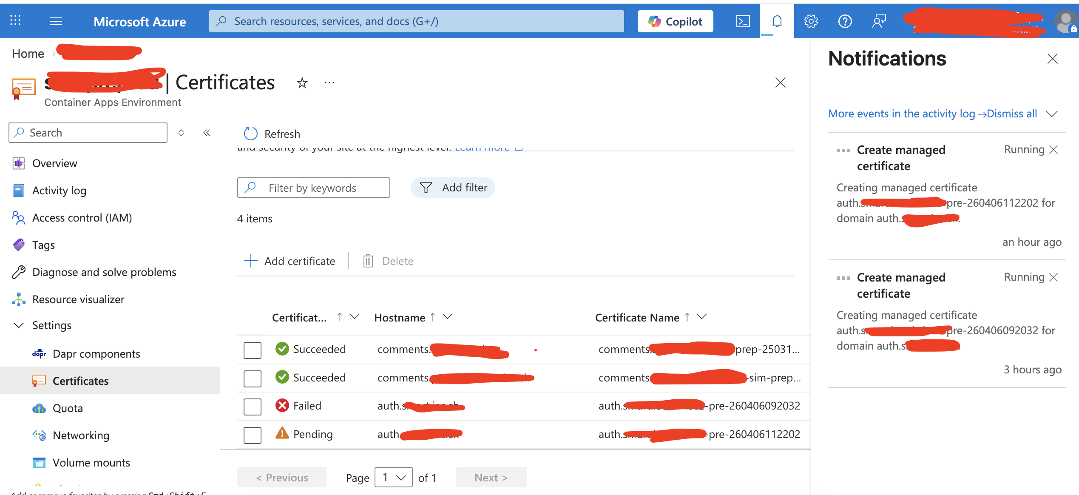Open Activity log in sidebar
The height and width of the screenshot is (495, 1079).
click(59, 191)
